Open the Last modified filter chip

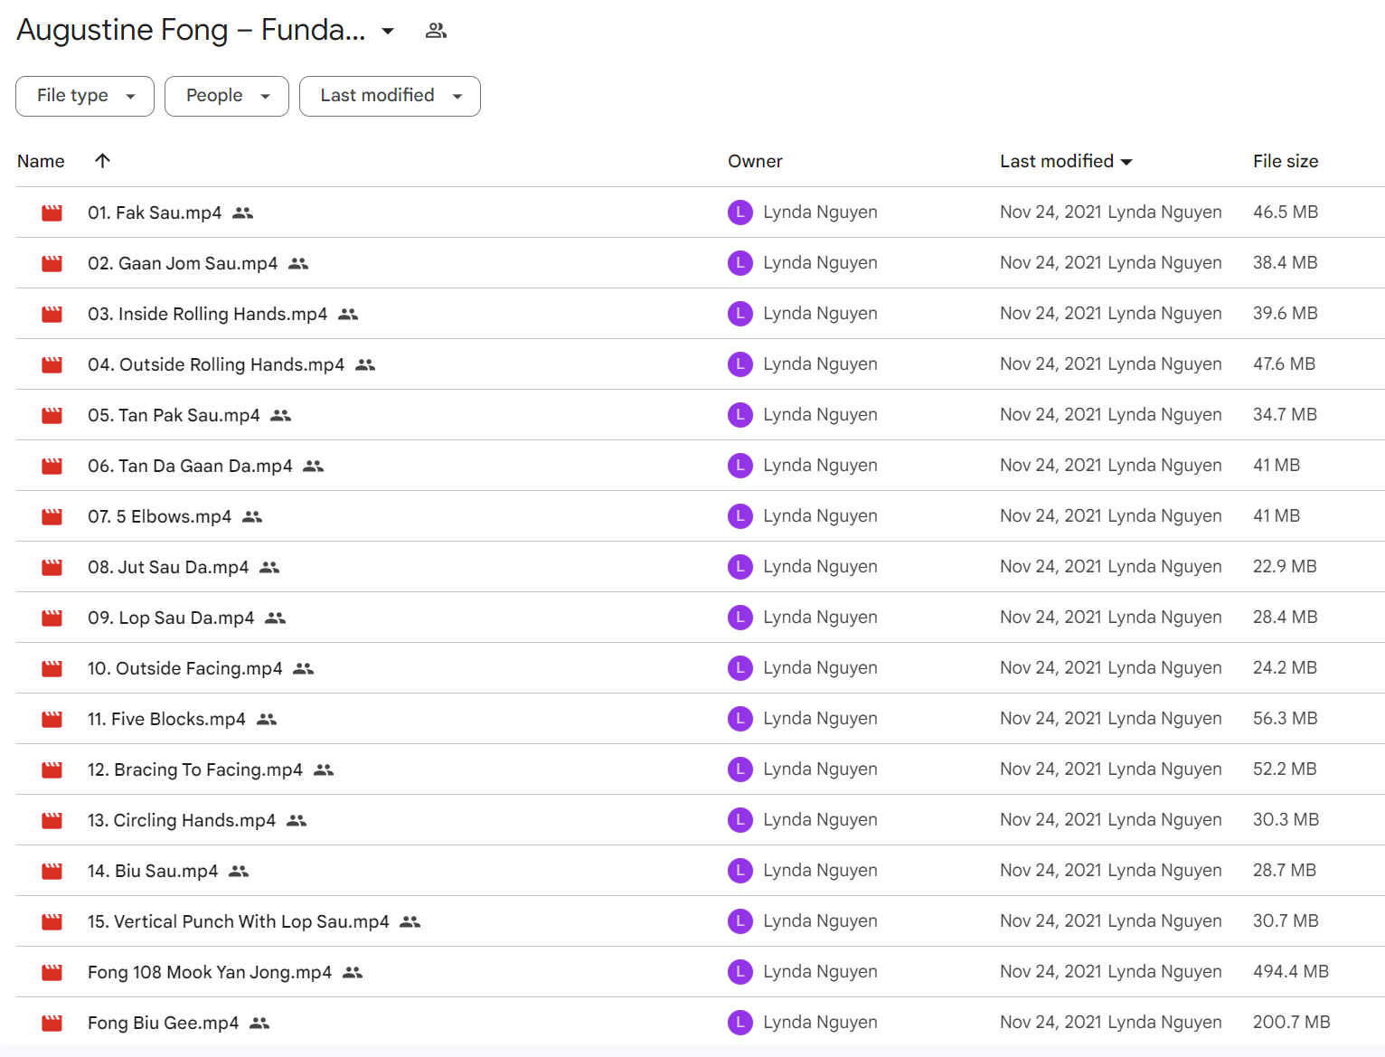[390, 96]
